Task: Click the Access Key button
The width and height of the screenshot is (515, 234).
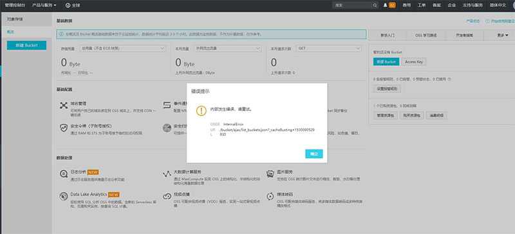Action: point(414,61)
